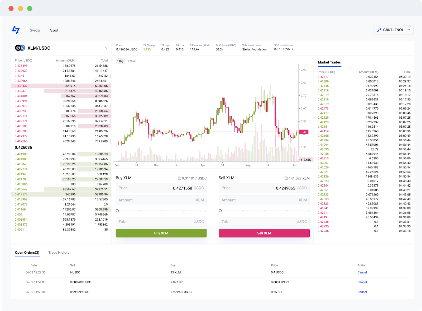Switch to the Swap page

[x=35, y=30]
